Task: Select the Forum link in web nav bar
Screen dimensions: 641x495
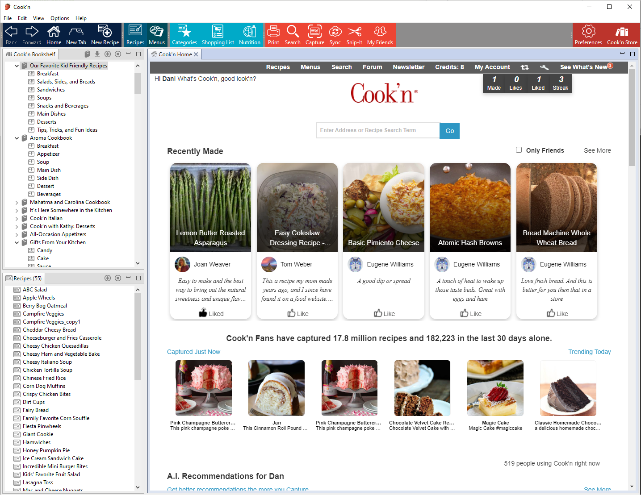Action: [372, 67]
